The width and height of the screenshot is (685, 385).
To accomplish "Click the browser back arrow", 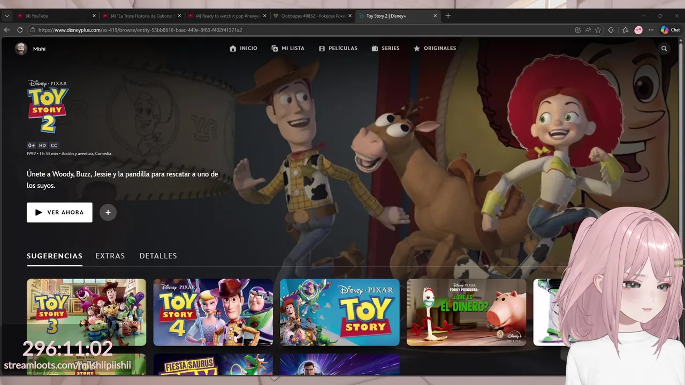I will click(x=7, y=30).
